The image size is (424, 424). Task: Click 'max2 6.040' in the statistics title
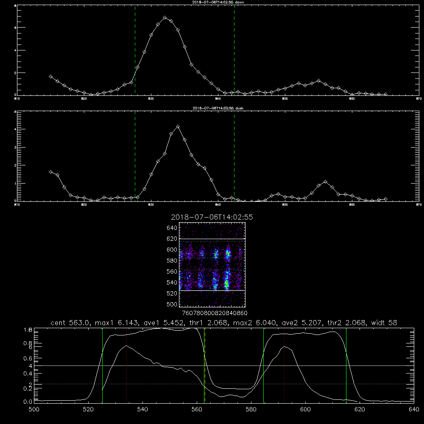tap(254, 323)
